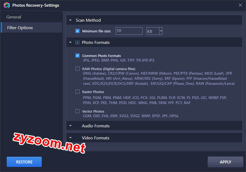Click the 'Common Photo Formats' label text

(x=101, y=56)
